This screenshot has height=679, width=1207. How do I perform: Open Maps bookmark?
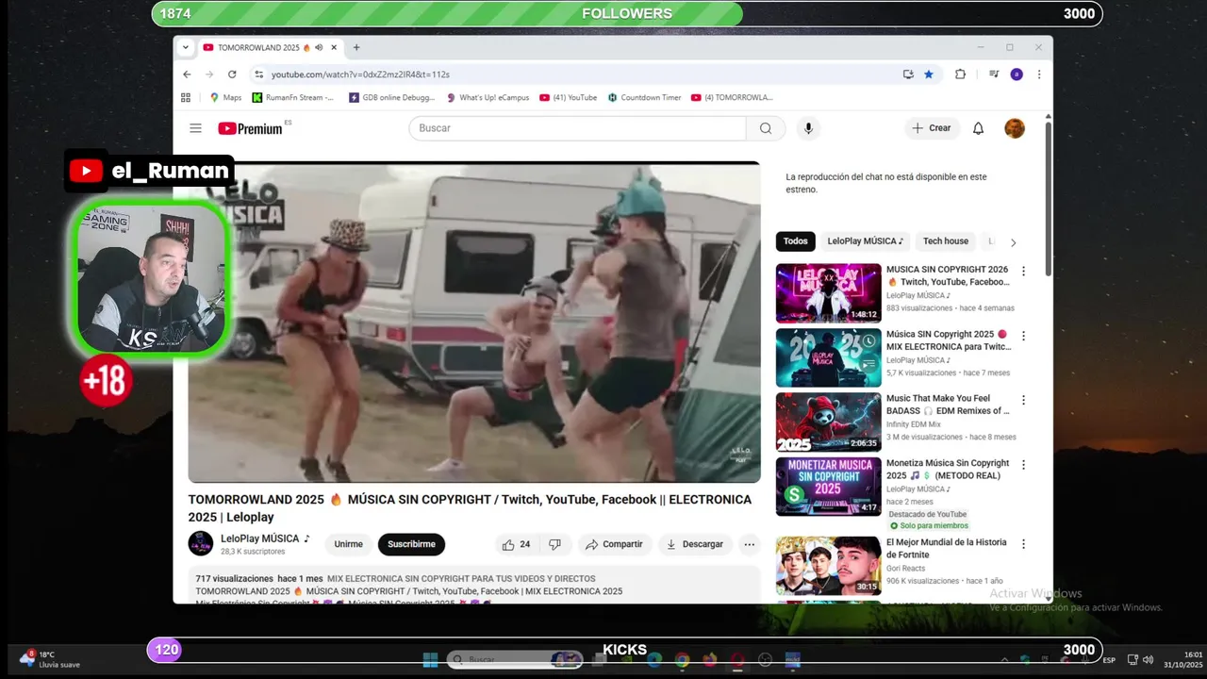tap(225, 97)
